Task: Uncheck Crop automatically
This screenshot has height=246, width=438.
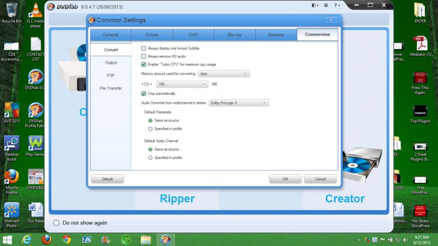Action: pos(144,93)
